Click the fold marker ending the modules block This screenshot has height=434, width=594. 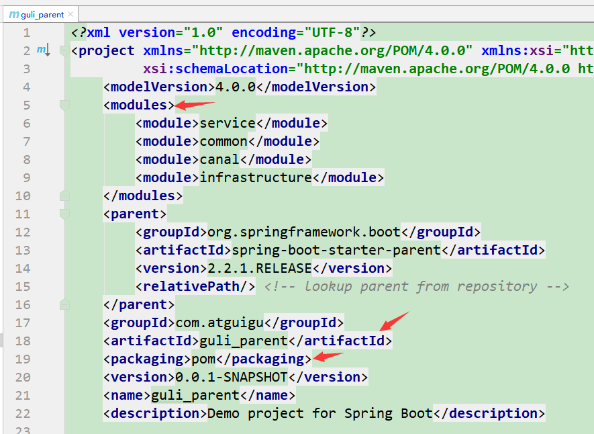(x=65, y=196)
